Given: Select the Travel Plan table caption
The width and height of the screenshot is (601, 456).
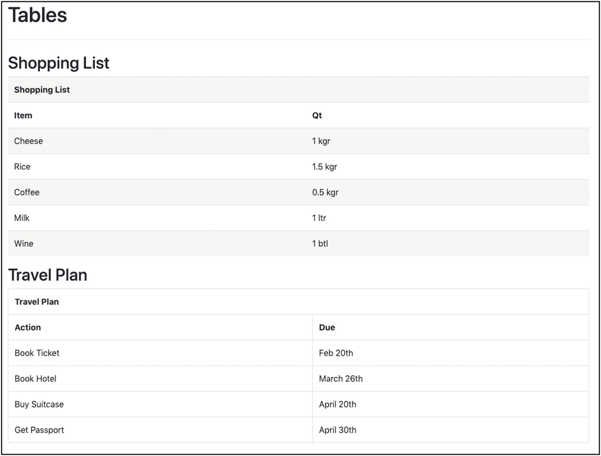Looking at the screenshot, I should pos(37,302).
